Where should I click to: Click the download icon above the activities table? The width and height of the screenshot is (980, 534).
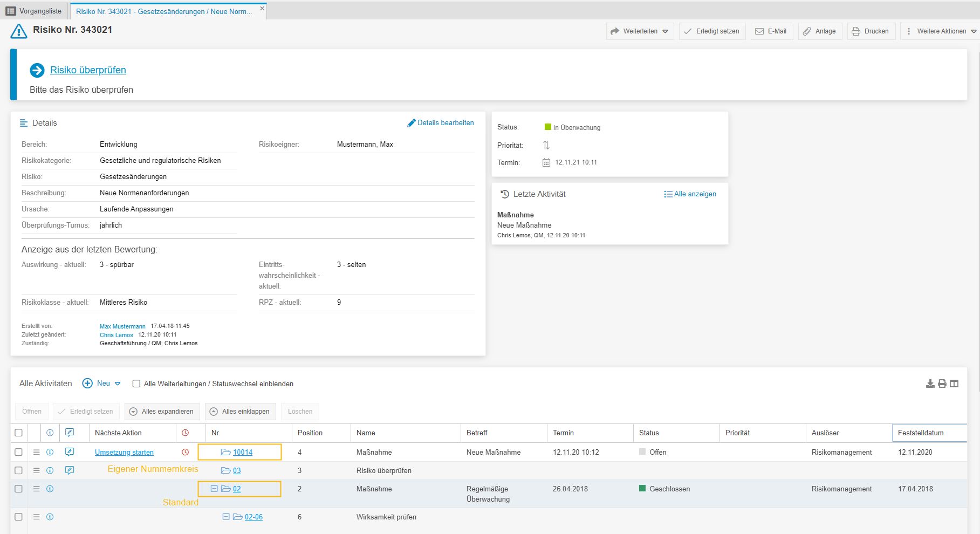click(x=930, y=384)
